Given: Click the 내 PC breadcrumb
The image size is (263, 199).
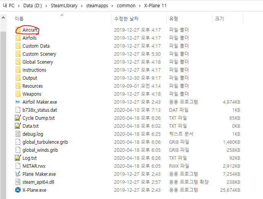Looking at the screenshot, I should click(x=9, y=6).
